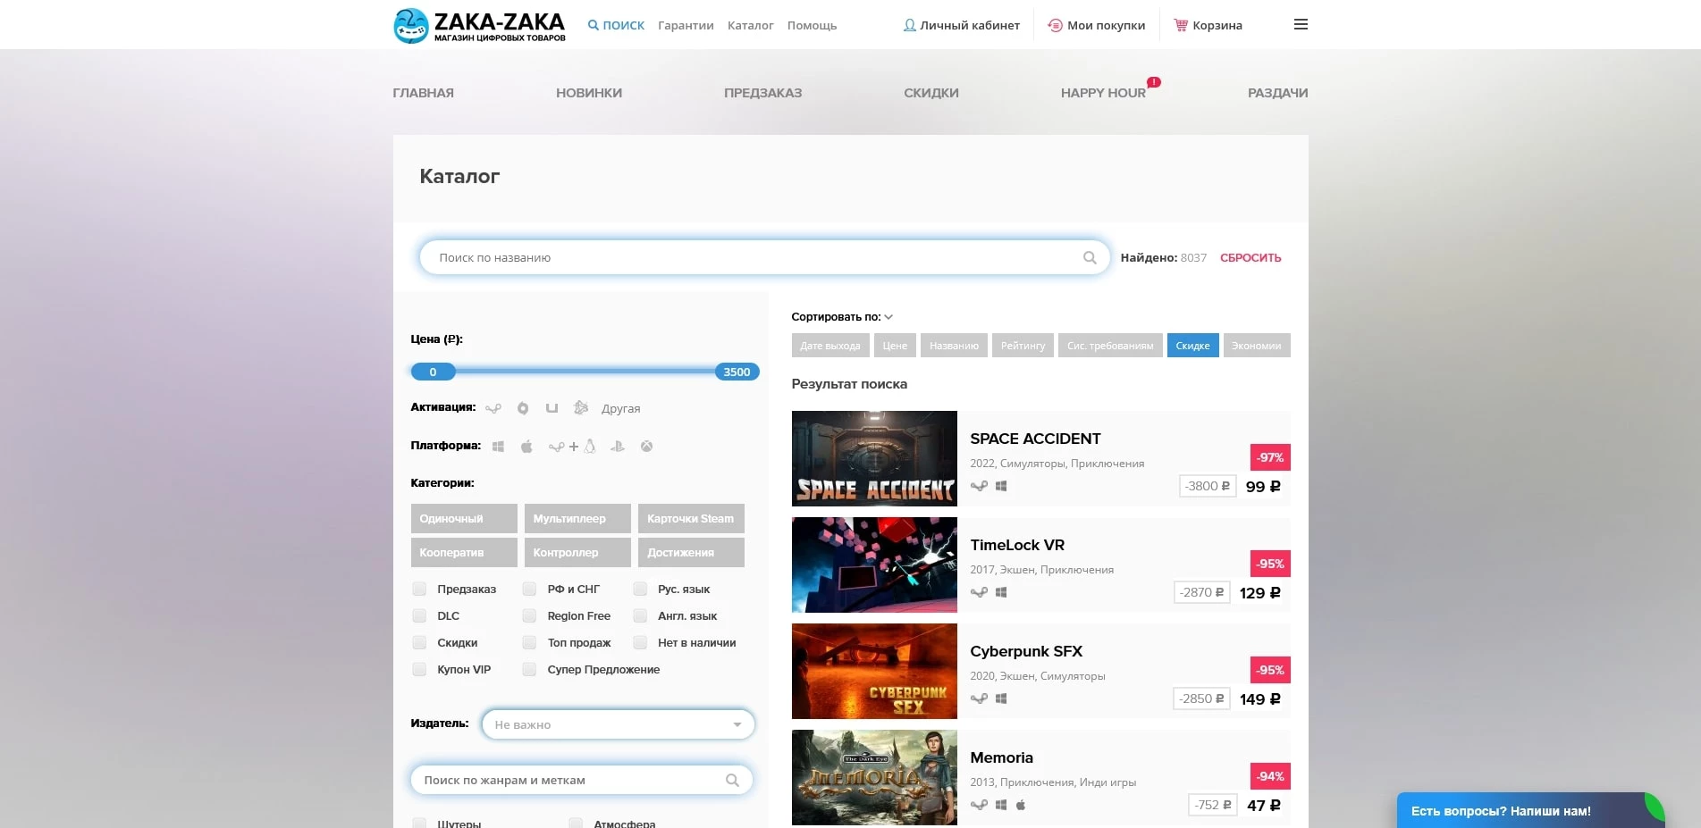The width and height of the screenshot is (1701, 828).
Task: Open the HAPPY HOUR section
Action: tap(1103, 93)
